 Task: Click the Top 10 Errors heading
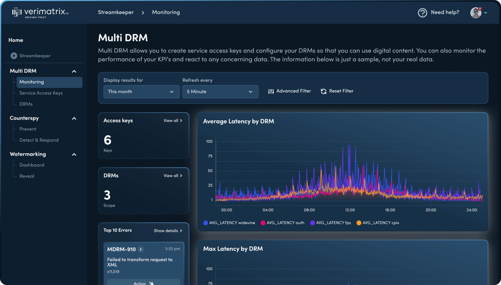coord(117,230)
